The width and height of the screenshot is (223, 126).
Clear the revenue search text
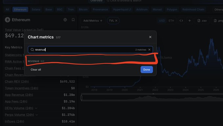(149, 50)
